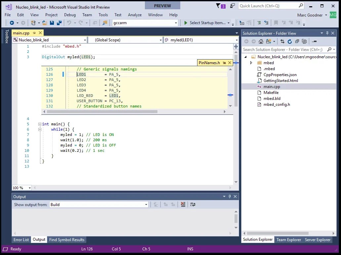Open the Nucleo_blink_led project dropdown
The width and height of the screenshot is (341, 255).
coord(85,40)
